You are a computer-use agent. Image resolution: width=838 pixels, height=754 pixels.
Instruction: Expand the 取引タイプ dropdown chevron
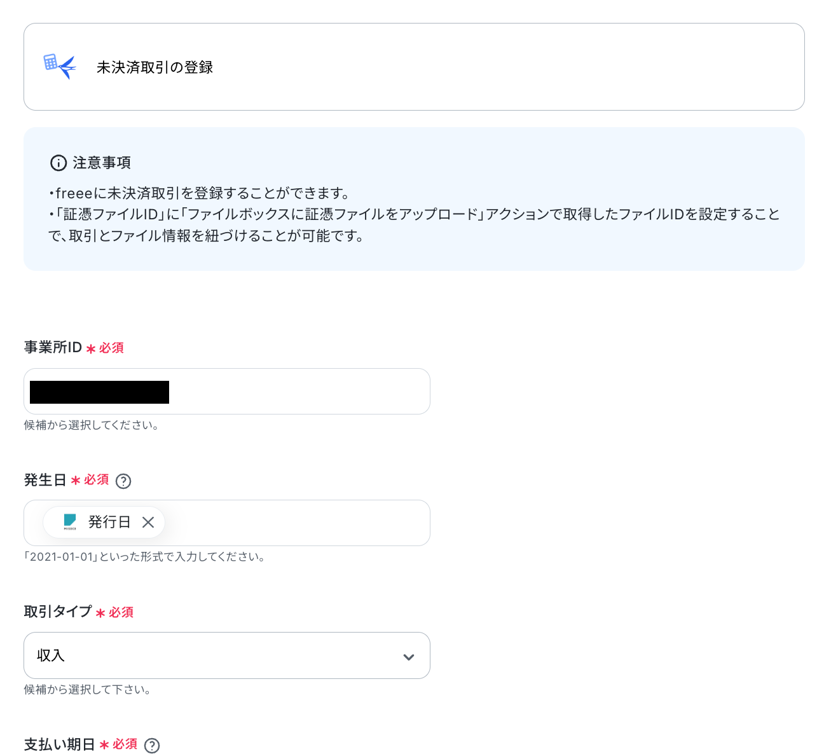(x=409, y=657)
